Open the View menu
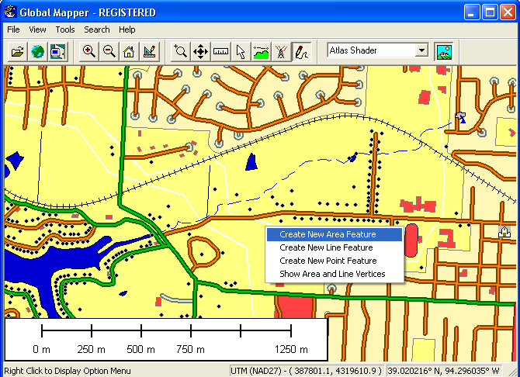The height and width of the screenshot is (377, 520). tap(37, 29)
